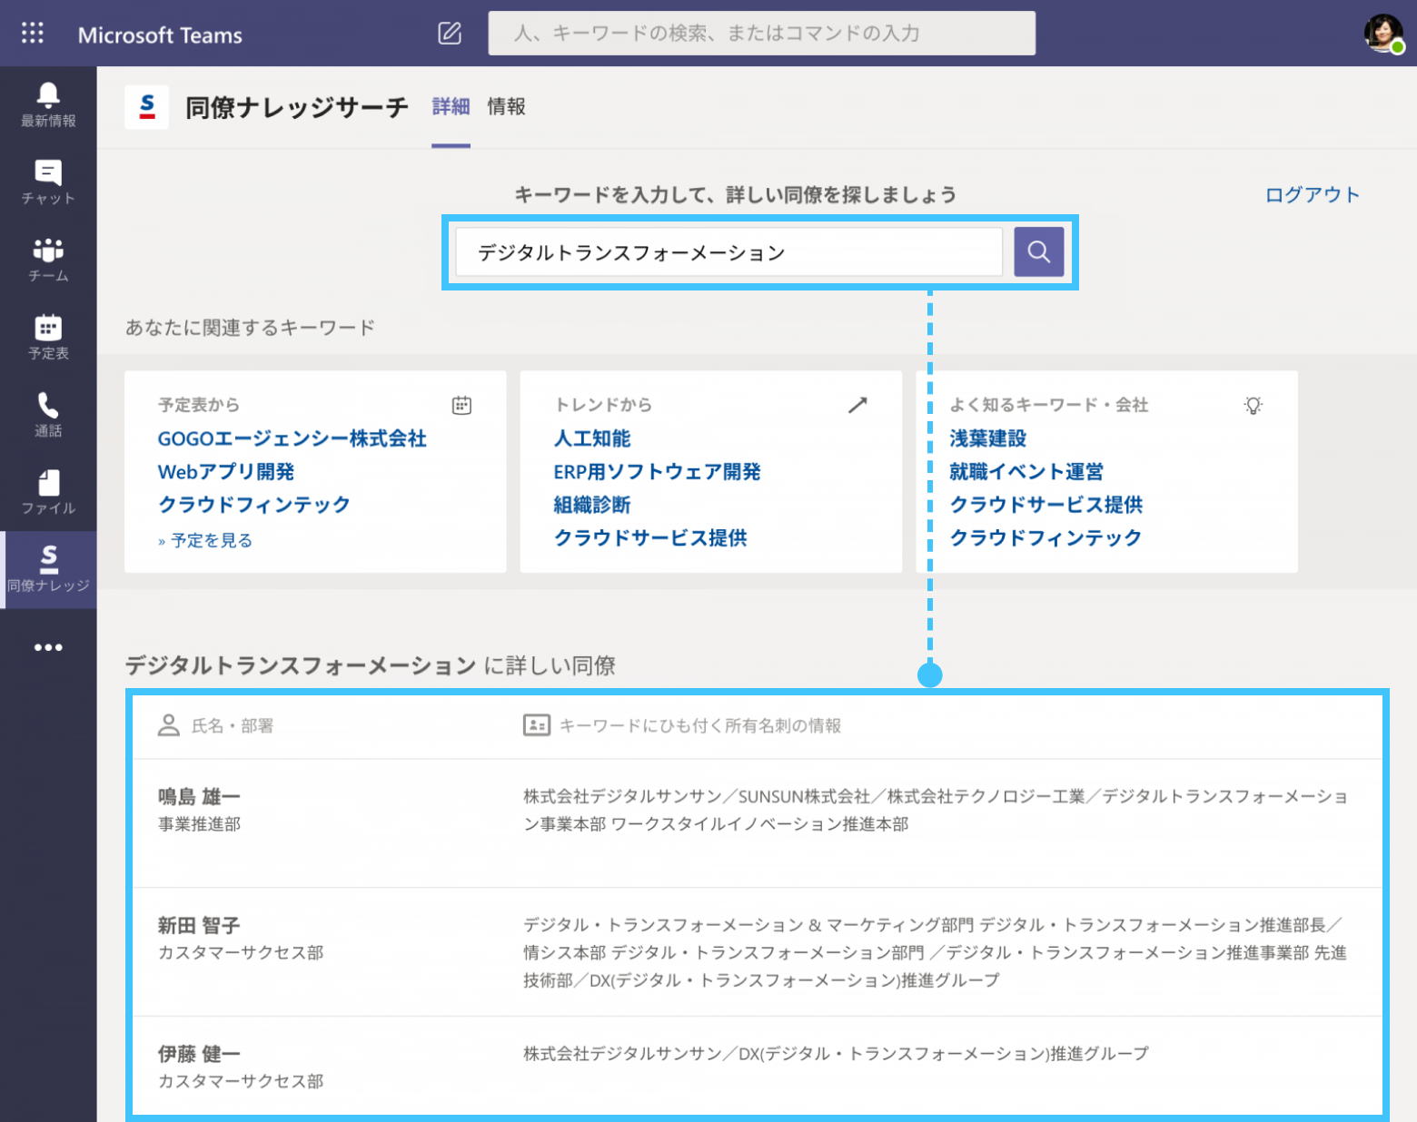Select クラウドサービス提供 in トレンドから card
The height and width of the screenshot is (1122, 1417).
(x=650, y=538)
